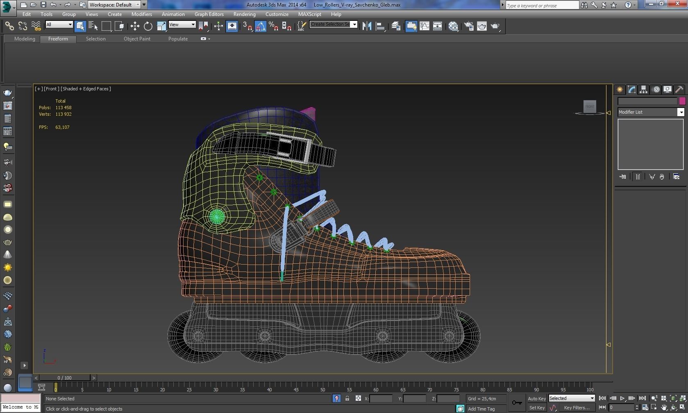
Task: Click Edit Named Selection Sets icon
Action: click(301, 26)
